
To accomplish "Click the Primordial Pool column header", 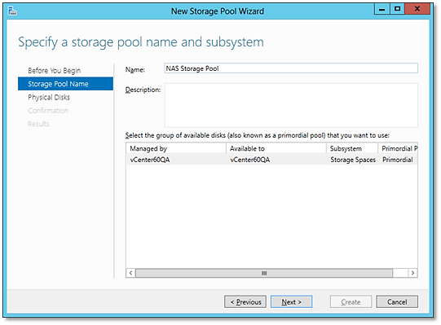I will pos(398,148).
